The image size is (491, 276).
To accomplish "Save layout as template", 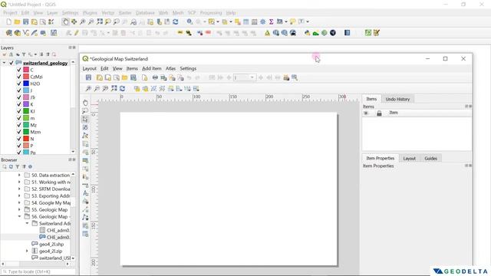I will (133, 77).
